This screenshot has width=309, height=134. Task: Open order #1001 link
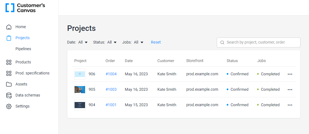[111, 105]
